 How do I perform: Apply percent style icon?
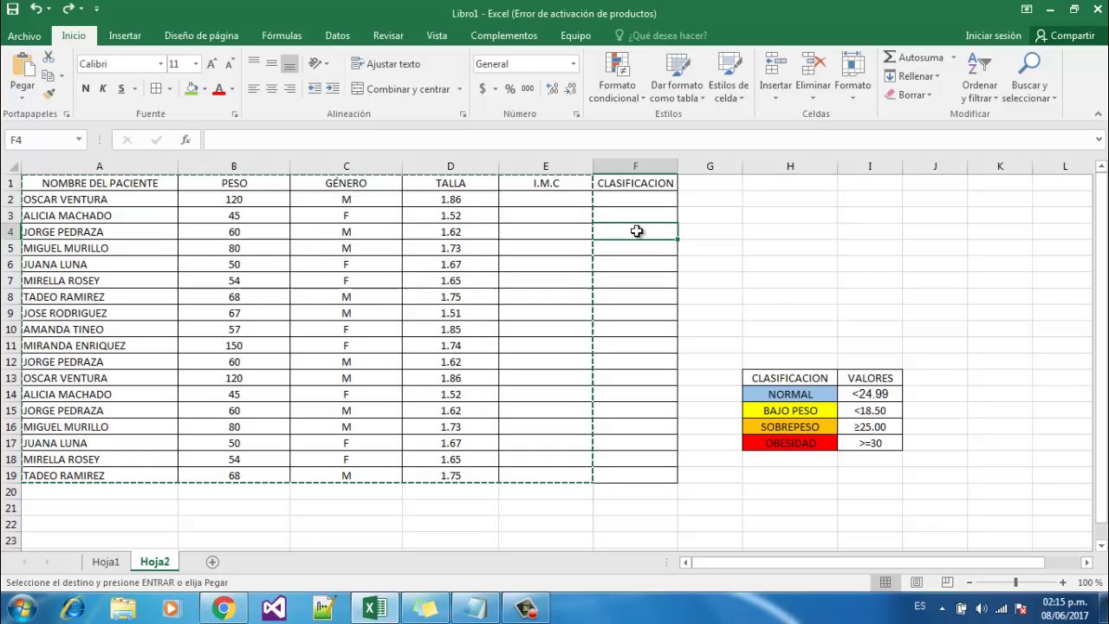tap(509, 88)
